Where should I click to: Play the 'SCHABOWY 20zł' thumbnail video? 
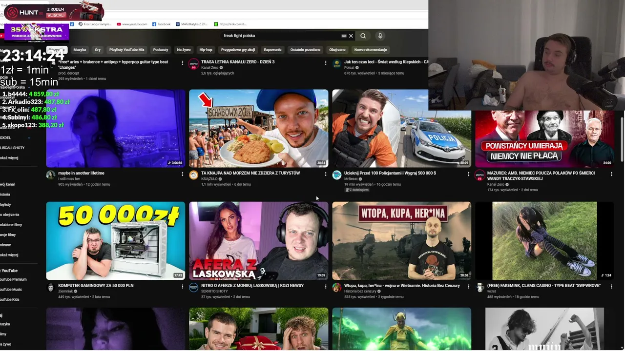(x=259, y=128)
